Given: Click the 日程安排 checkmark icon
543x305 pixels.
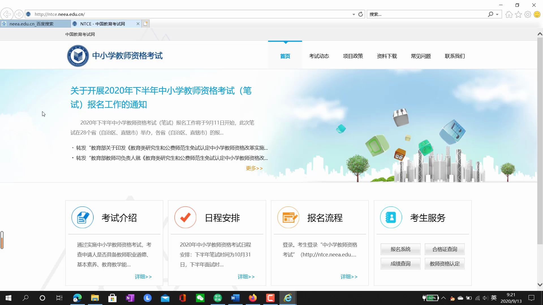Looking at the screenshot, I should pyautogui.click(x=185, y=217).
